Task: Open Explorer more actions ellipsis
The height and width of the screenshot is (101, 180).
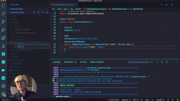Action: 45,5
